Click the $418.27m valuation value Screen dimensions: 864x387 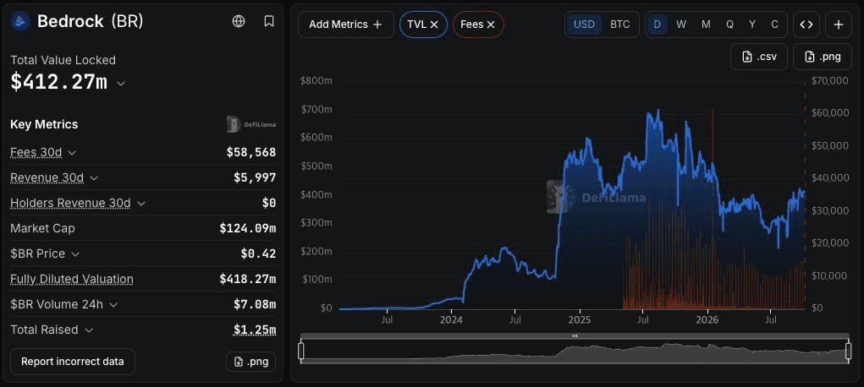click(x=247, y=279)
